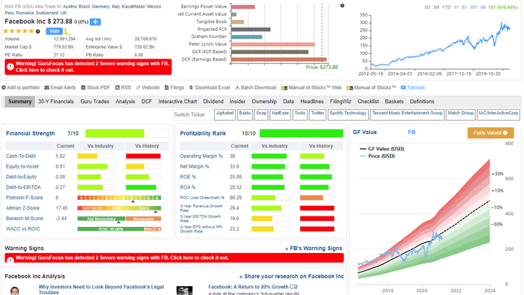Click the info icon on Fairly Valued badge
The height and width of the screenshot is (295, 524).
click(505, 133)
